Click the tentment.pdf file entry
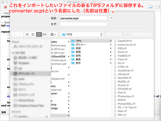The image size is (161, 121). pyautogui.click(x=59, y=64)
